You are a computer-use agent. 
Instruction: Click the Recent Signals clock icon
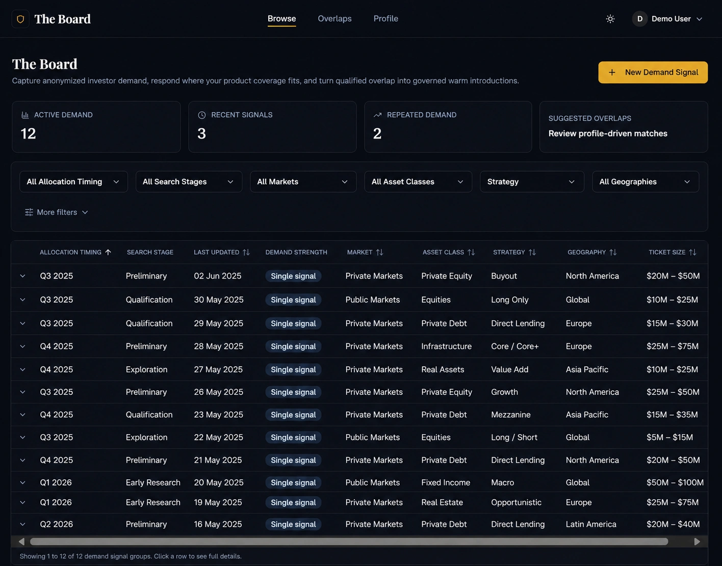click(x=201, y=115)
